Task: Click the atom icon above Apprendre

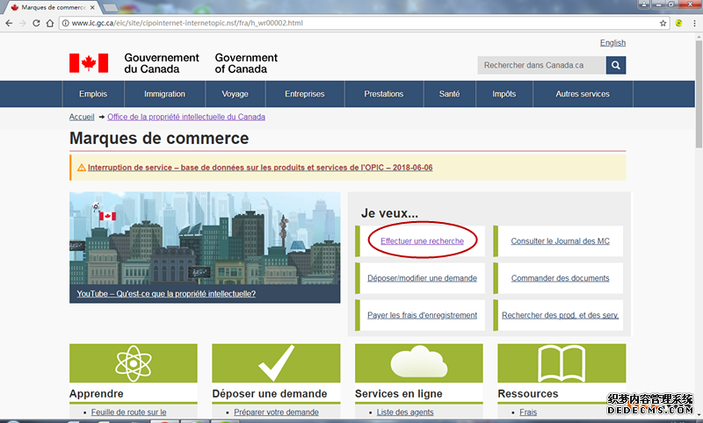Action: coord(134,362)
